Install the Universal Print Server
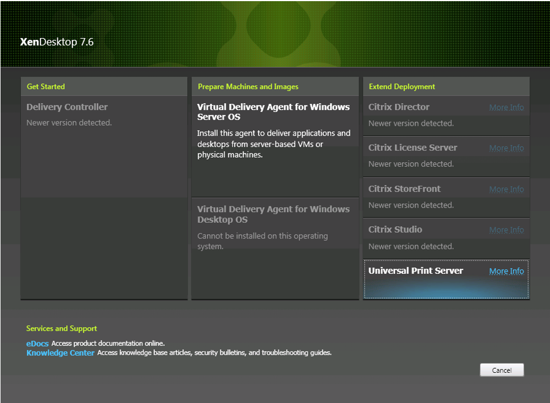 pos(415,271)
